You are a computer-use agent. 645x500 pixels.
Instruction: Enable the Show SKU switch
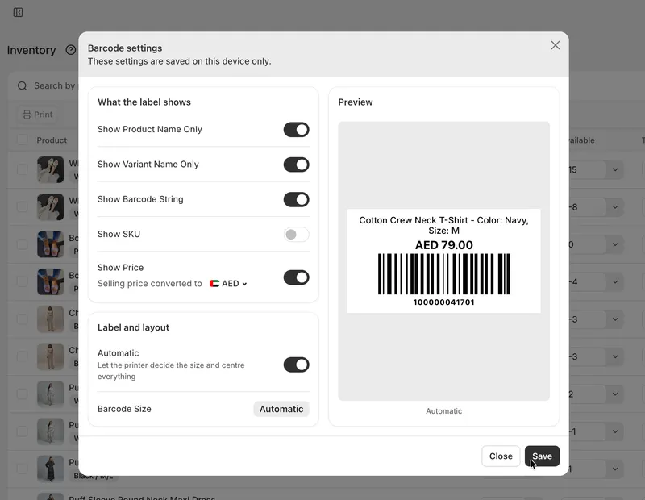pyautogui.click(x=296, y=235)
